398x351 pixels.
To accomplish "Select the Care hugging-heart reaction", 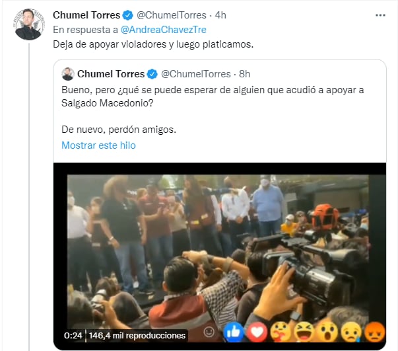I will coord(281,331).
